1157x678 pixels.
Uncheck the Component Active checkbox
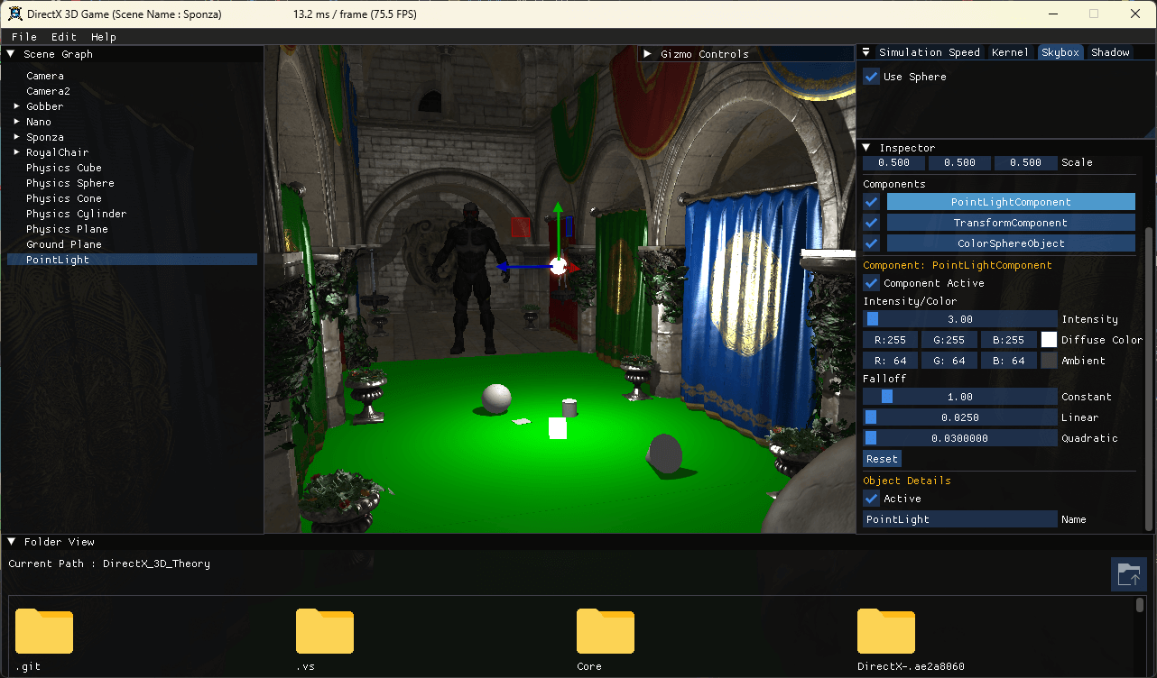tap(872, 283)
